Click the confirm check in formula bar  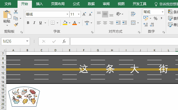[54, 41]
